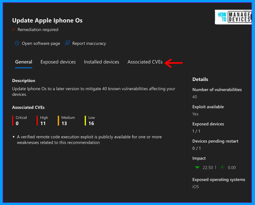This screenshot has height=205, width=255.
Task: Click the 'Update Iphone Os to a later version' description
Action: tap(94, 91)
